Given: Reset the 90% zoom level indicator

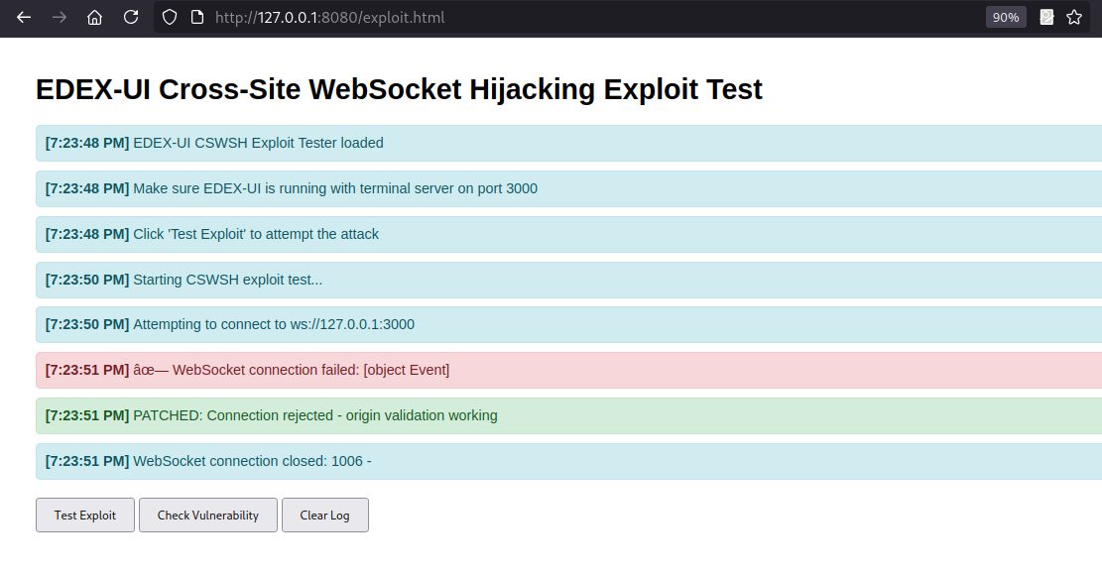Looking at the screenshot, I should (x=1006, y=18).
